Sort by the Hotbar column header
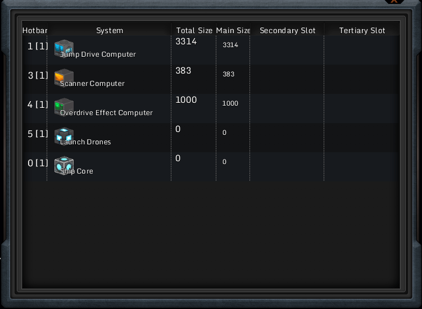 [34, 30]
